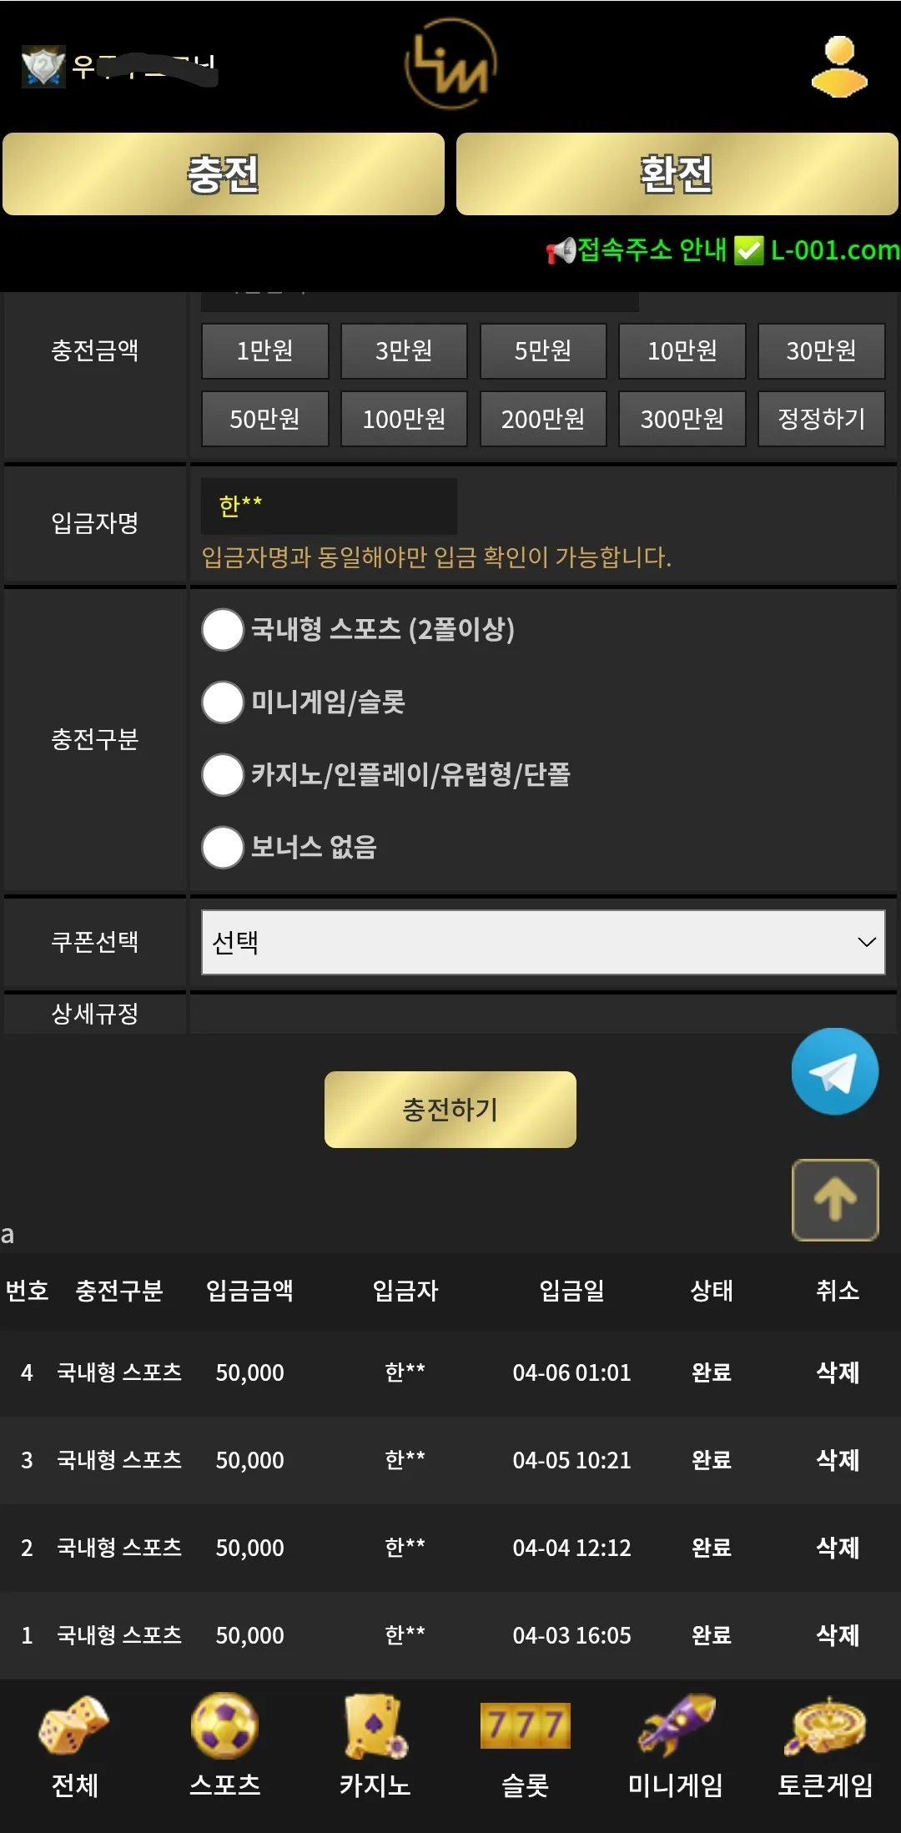901x1833 pixels.
Task: Click the 입금자명 input field
Action: [x=329, y=506]
